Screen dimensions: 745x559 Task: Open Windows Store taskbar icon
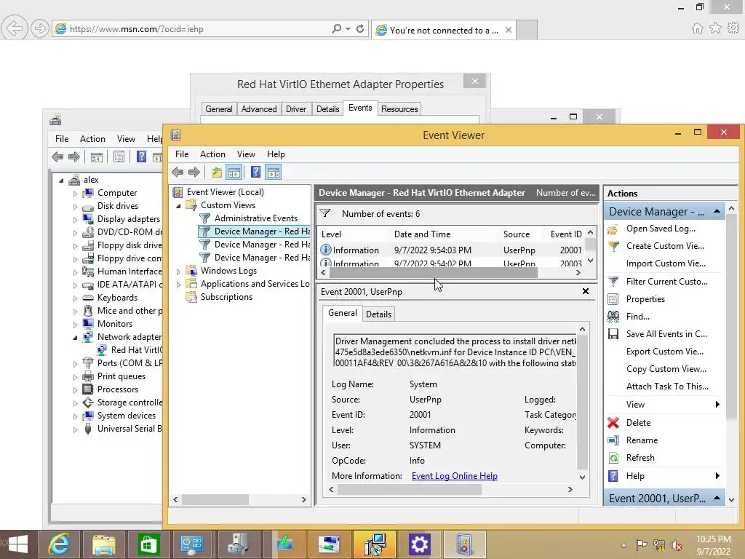click(148, 544)
